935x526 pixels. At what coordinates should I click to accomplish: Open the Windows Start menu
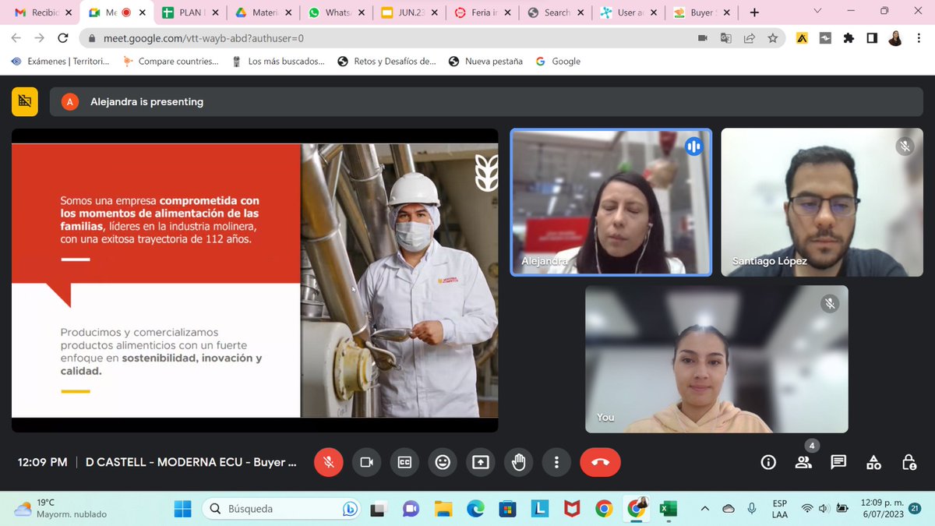182,509
